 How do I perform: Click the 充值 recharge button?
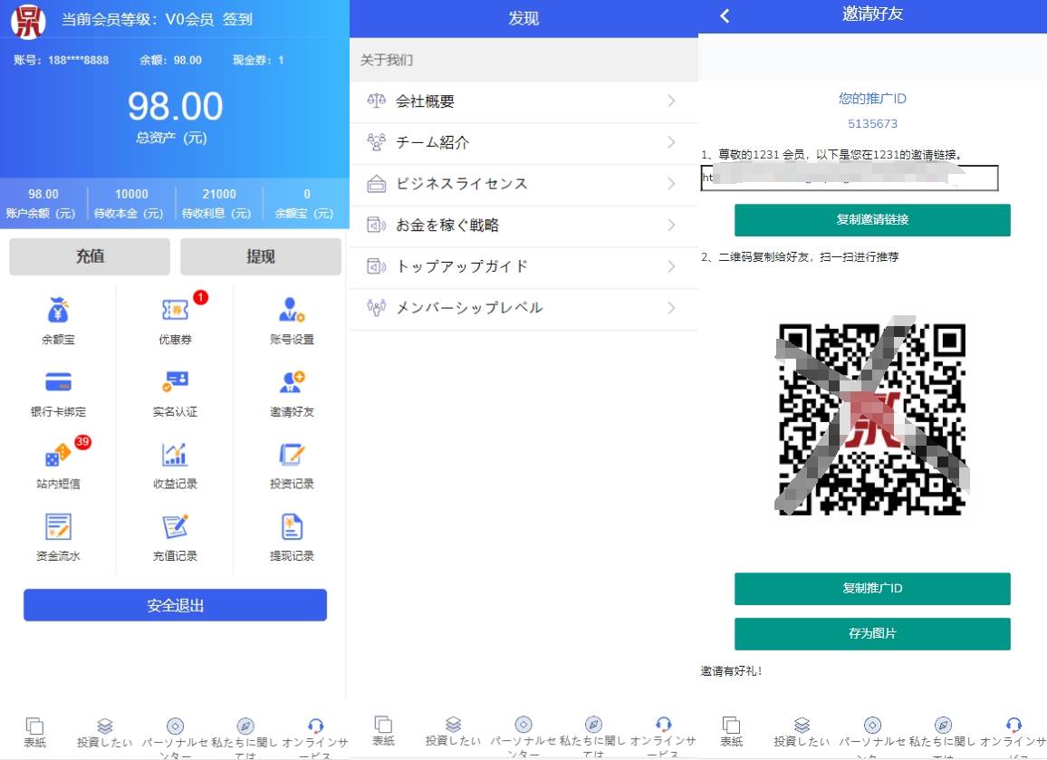pyautogui.click(x=90, y=256)
